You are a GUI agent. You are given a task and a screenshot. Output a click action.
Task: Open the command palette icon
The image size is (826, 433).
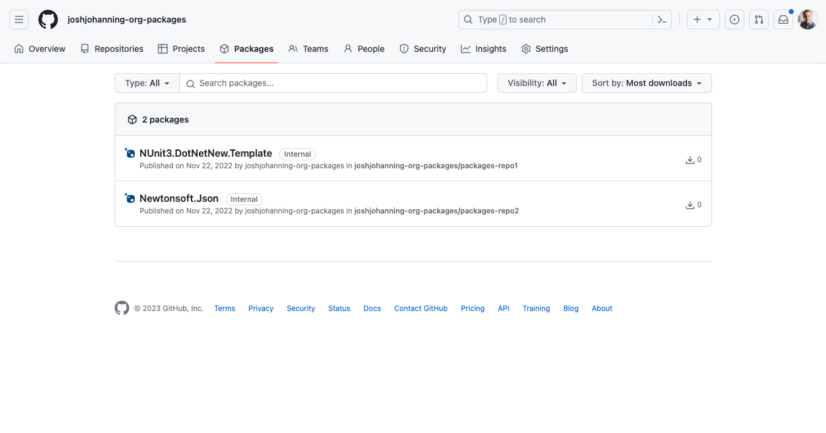(x=661, y=20)
